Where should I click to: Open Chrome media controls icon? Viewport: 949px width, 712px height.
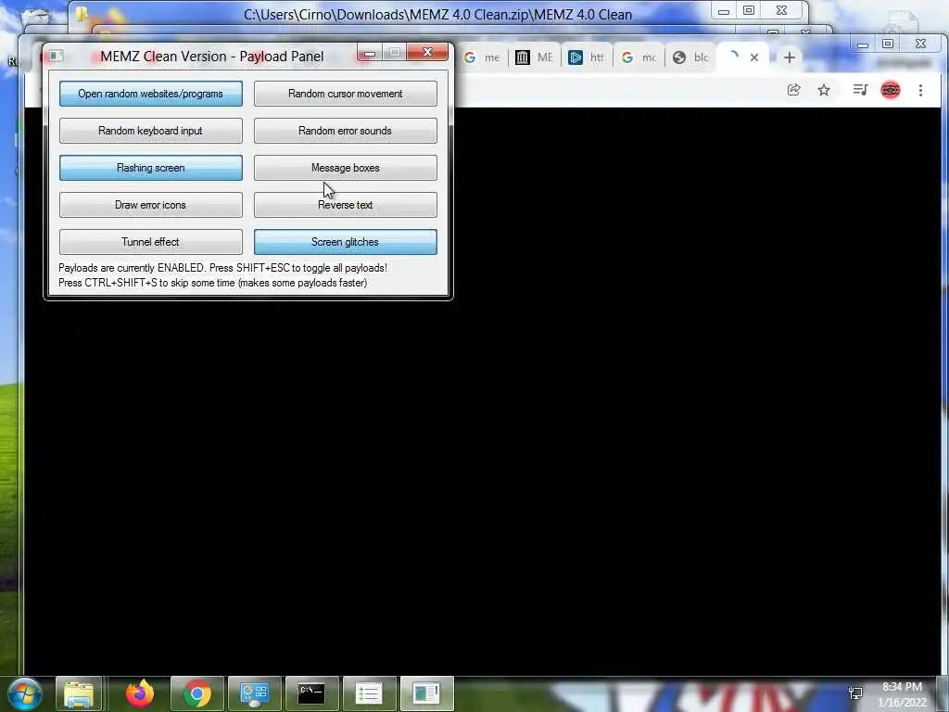click(860, 90)
